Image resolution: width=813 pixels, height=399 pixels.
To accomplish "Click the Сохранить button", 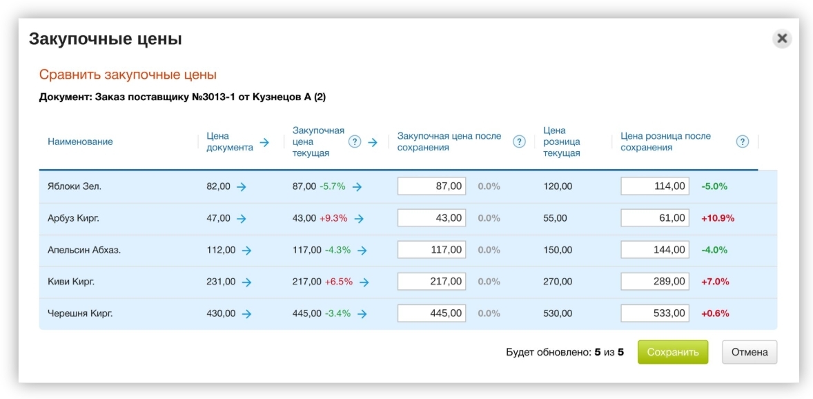I will (673, 352).
